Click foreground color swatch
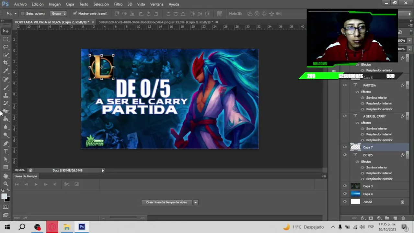414x233 pixels. pyautogui.click(x=4, y=197)
